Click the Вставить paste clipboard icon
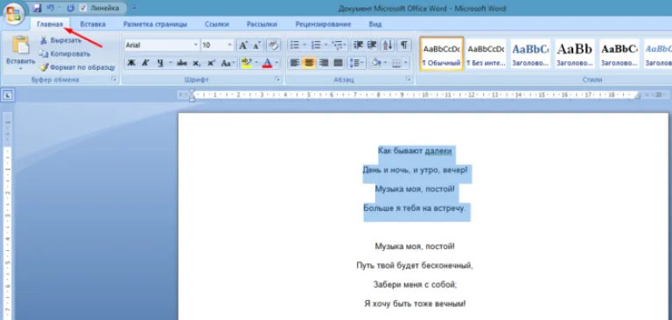Image resolution: width=672 pixels, height=320 pixels. (21, 45)
